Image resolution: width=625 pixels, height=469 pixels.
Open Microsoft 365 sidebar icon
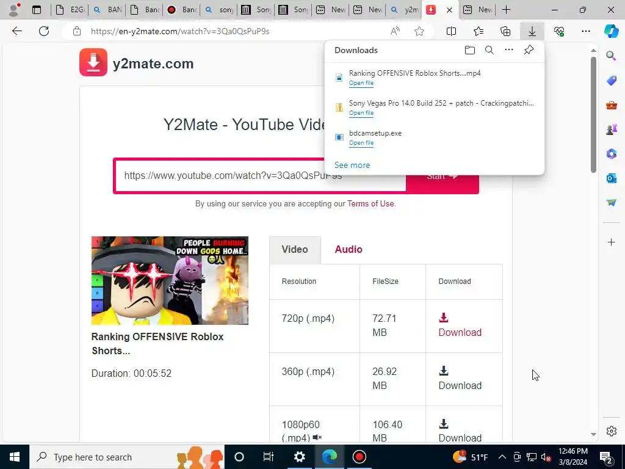pyautogui.click(x=611, y=153)
